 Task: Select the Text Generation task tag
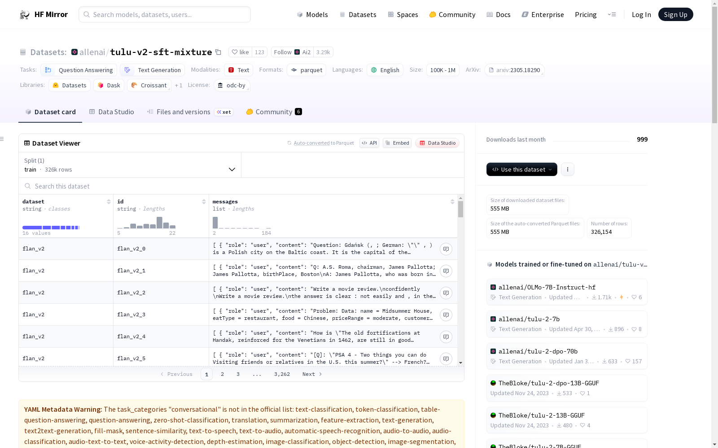coord(153,70)
